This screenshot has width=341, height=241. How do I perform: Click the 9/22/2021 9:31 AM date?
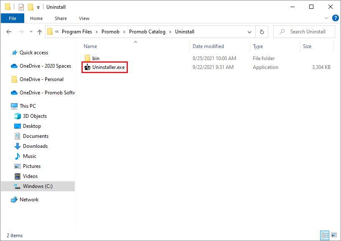coord(213,67)
